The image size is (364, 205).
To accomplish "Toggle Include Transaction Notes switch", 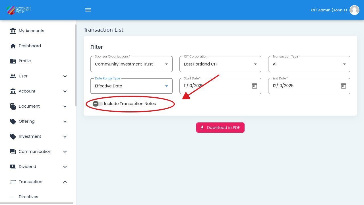I will point(98,104).
